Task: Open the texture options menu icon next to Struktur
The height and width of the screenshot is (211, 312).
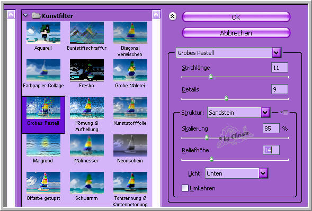Action: [x=284, y=113]
